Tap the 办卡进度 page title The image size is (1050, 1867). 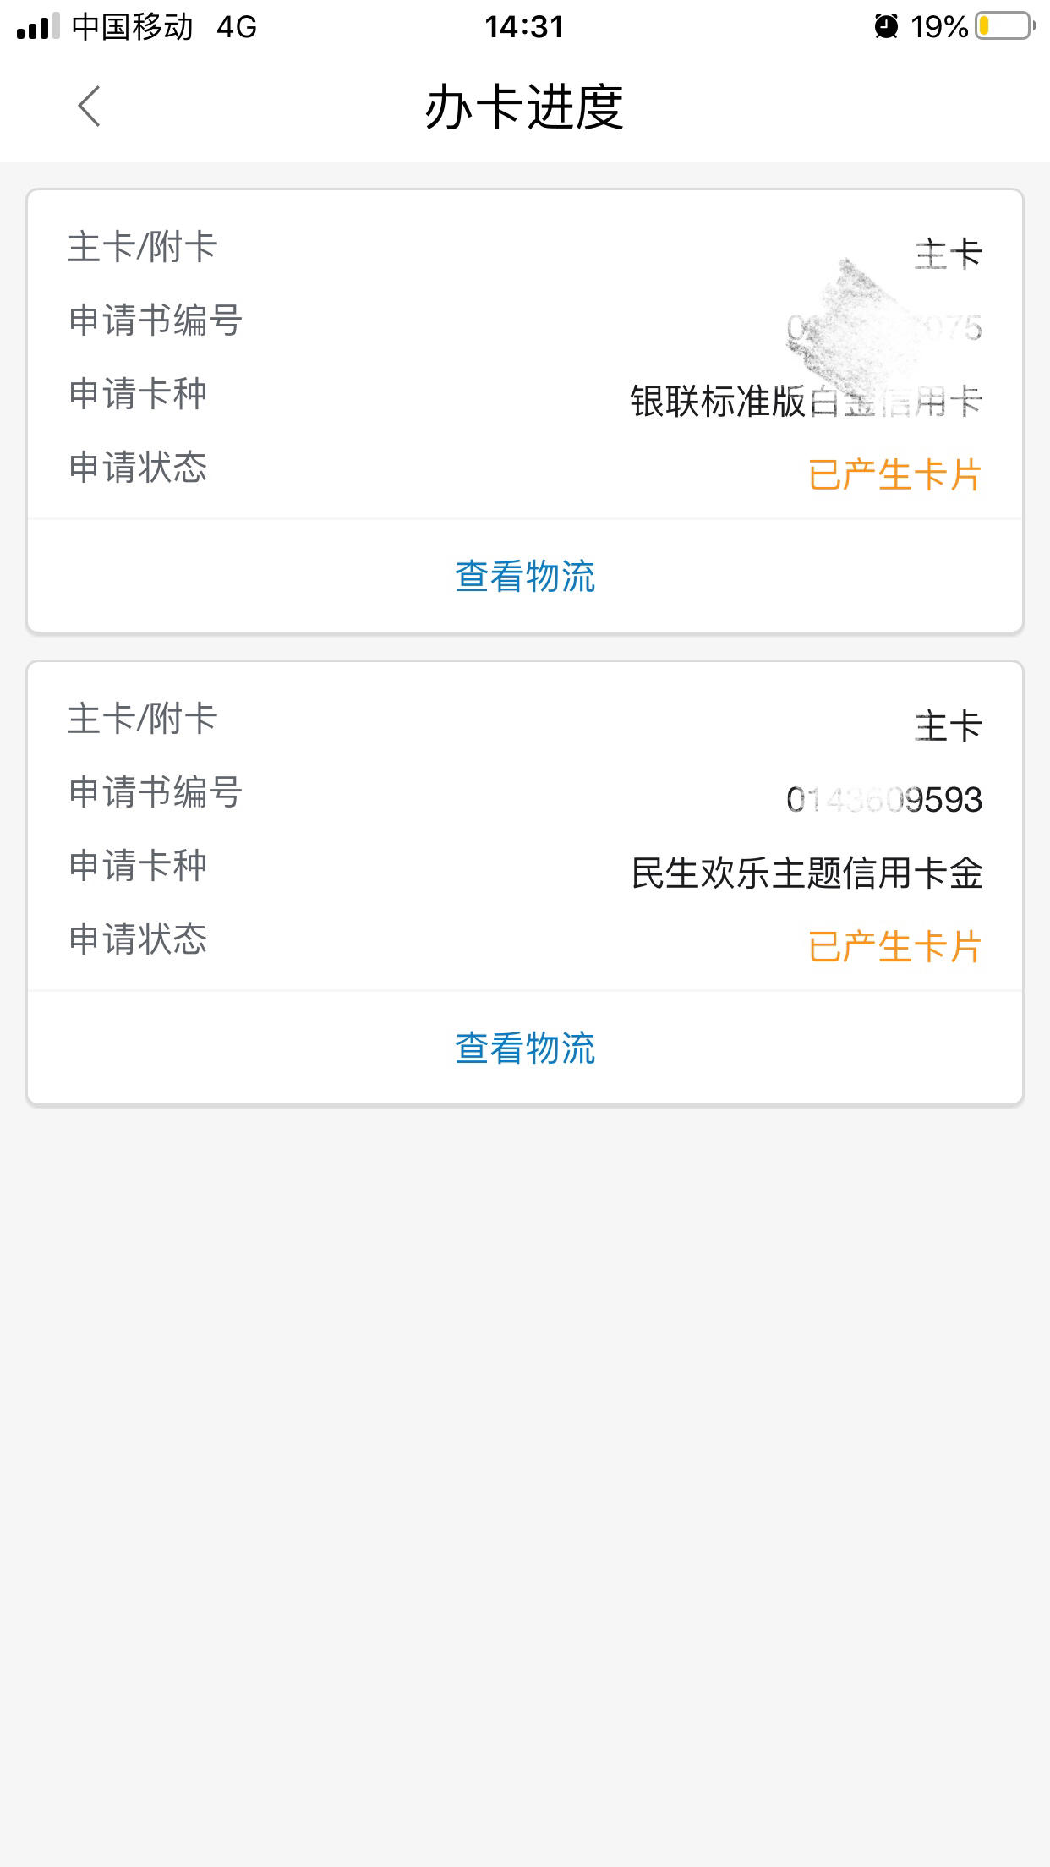(525, 107)
